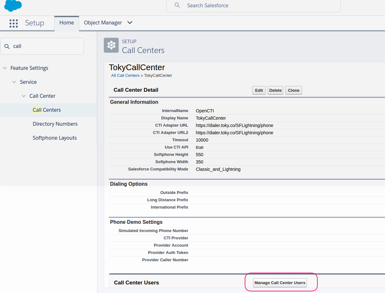The width and height of the screenshot is (385, 293).
Task: Collapse the Feature Settings tree node
Action: coord(5,68)
